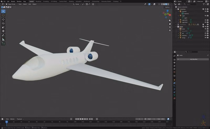The width and height of the screenshot is (210, 129).
Task: Select the Measure tool
Action: pos(3,39)
